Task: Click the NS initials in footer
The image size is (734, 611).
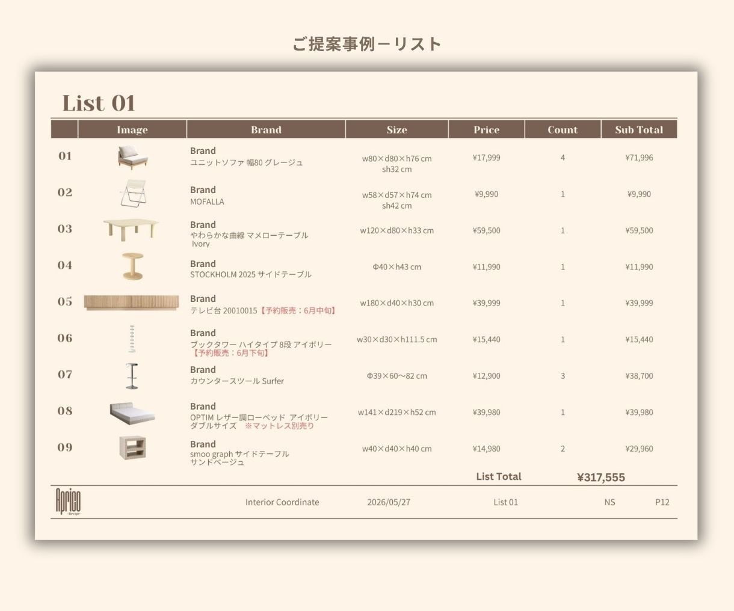Action: pyautogui.click(x=609, y=502)
